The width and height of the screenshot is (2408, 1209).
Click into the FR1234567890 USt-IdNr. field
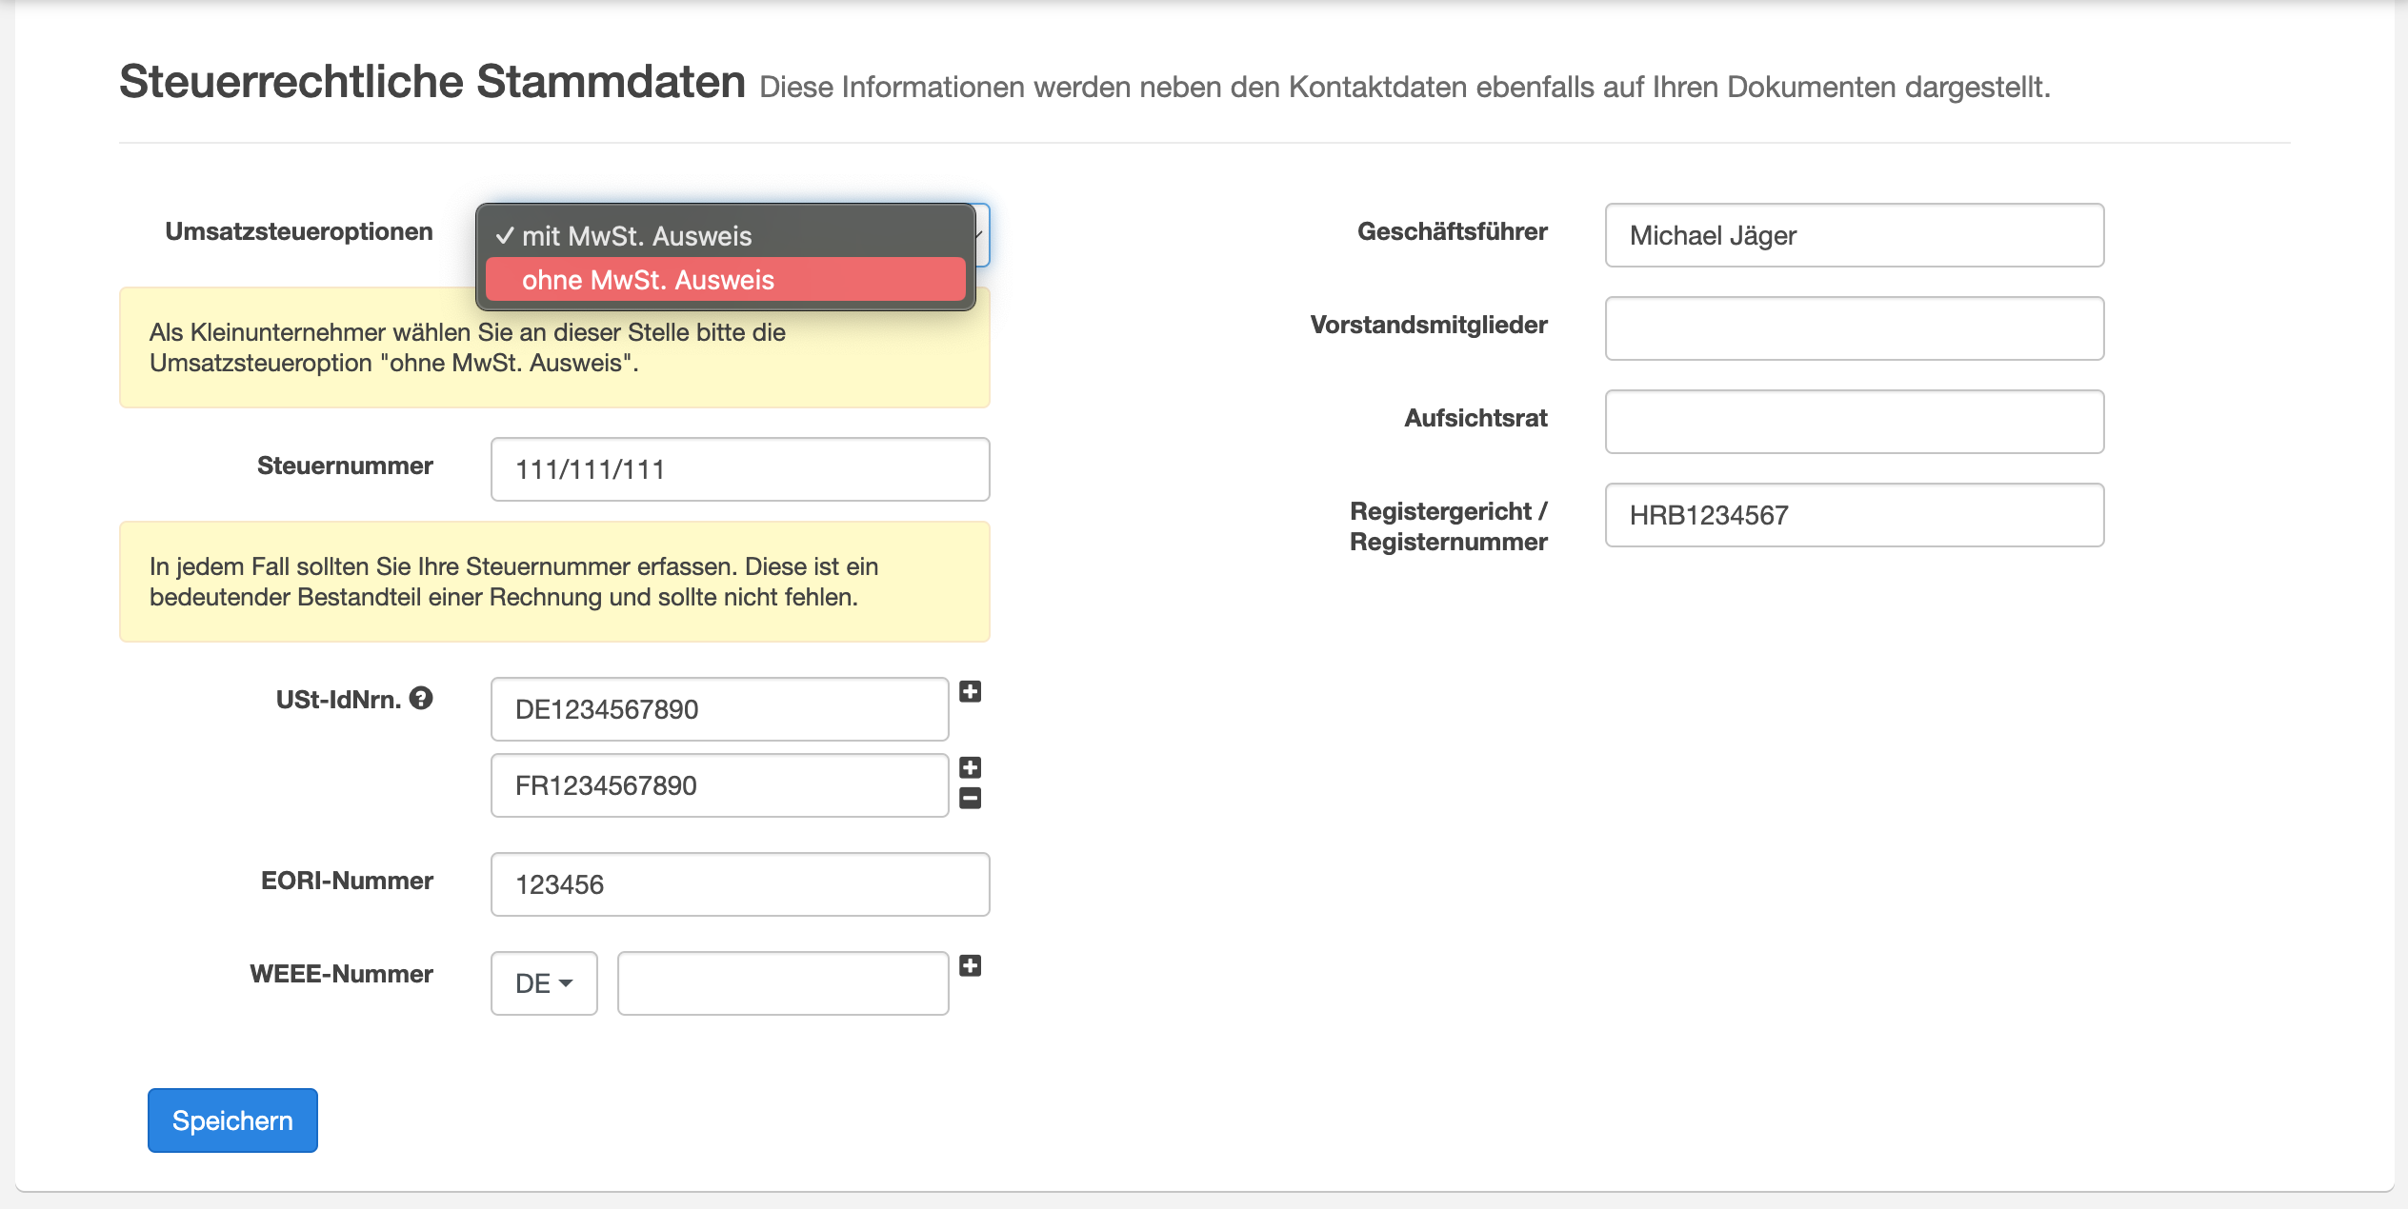(x=719, y=785)
